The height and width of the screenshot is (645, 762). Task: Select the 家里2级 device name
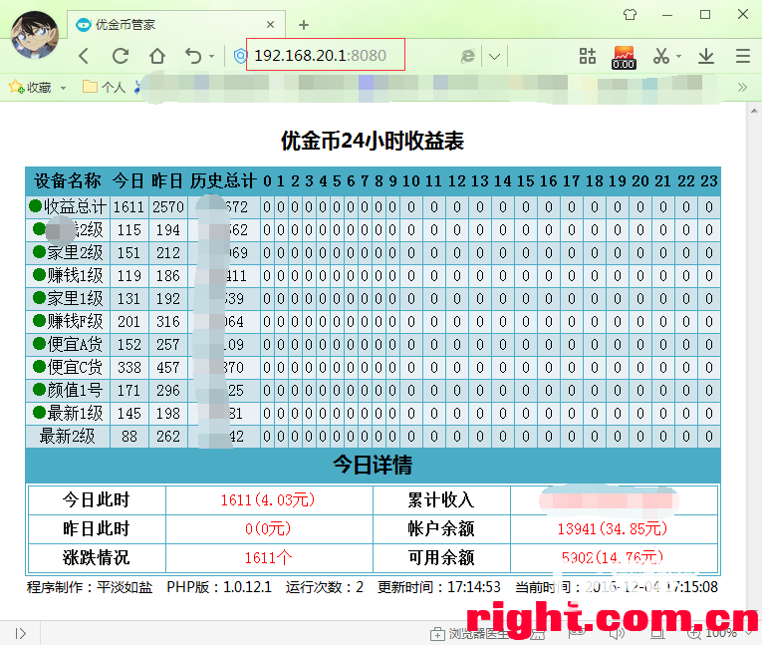pos(76,252)
